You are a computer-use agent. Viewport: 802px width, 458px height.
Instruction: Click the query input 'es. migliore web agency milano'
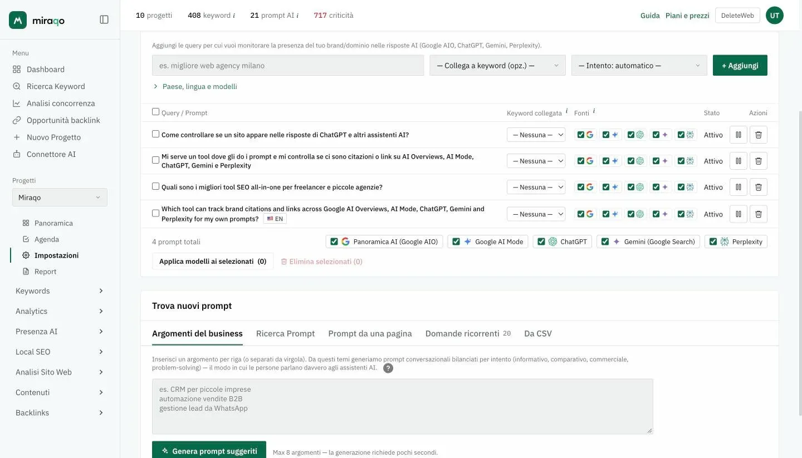pyautogui.click(x=288, y=65)
